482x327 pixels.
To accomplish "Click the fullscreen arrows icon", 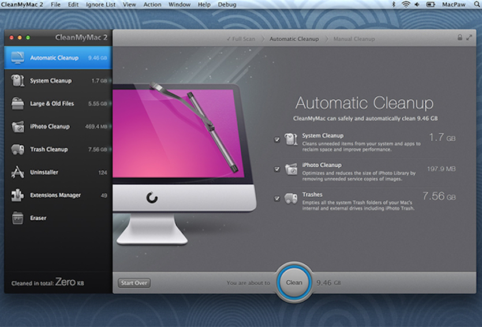I will point(469,37).
